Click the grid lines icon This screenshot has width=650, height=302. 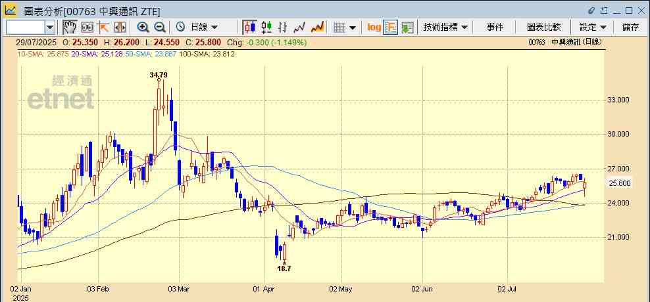click(x=339, y=28)
